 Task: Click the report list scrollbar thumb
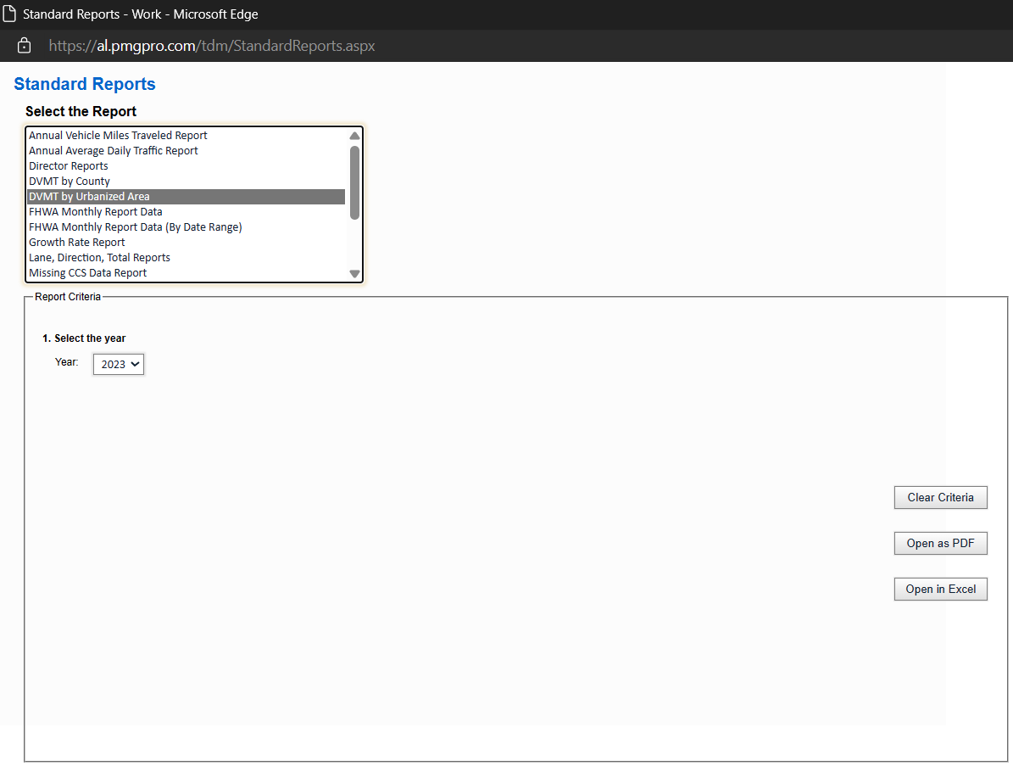pyautogui.click(x=354, y=183)
